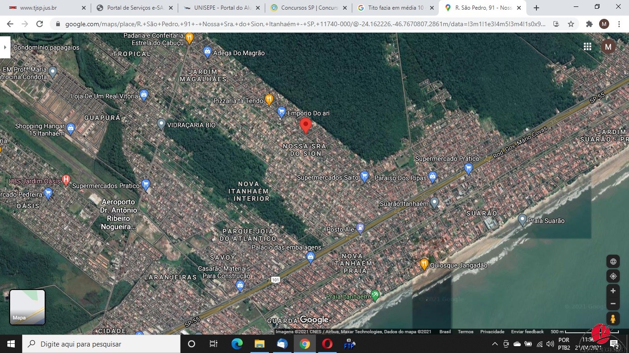
Task: Click the browser address bar
Action: click(304, 24)
